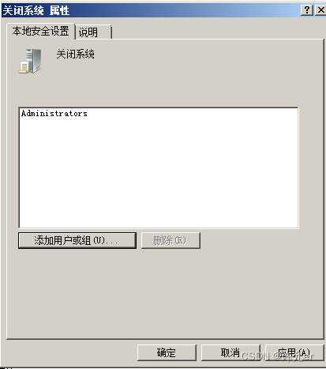
Task: Cancel with the 取消 button
Action: [230, 352]
